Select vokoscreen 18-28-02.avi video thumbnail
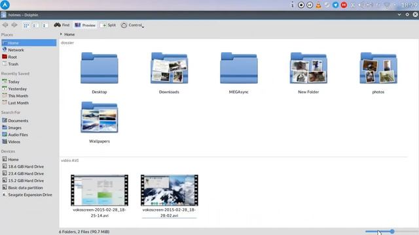Viewport: 419px width, 235px height. [x=170, y=190]
